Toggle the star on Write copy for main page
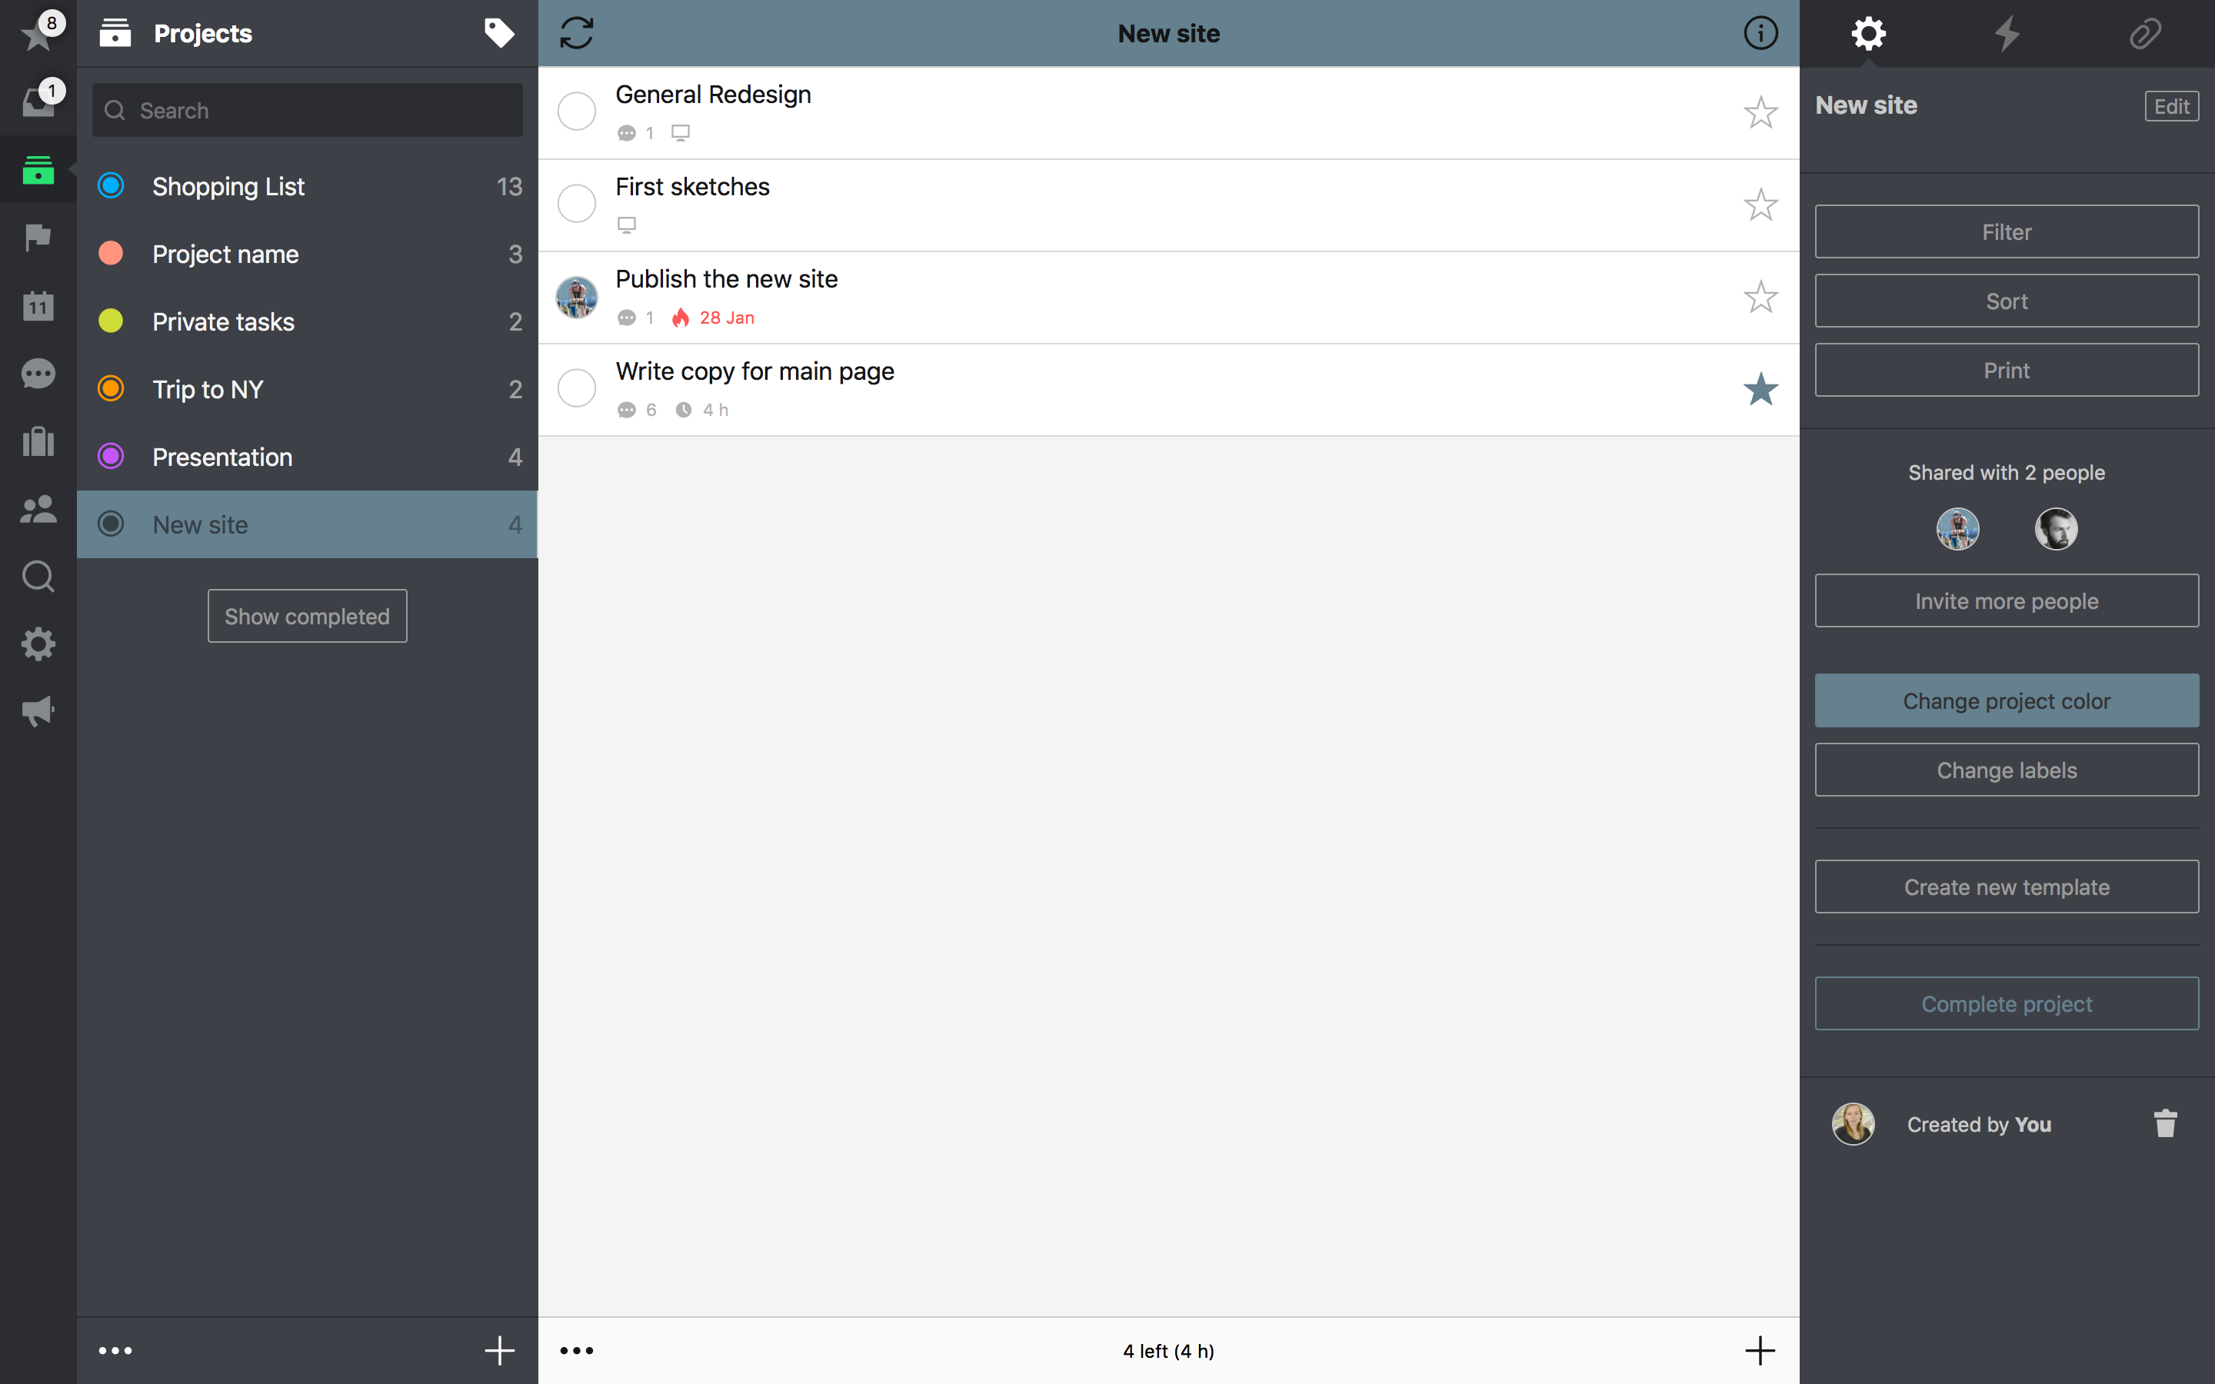 [1760, 389]
